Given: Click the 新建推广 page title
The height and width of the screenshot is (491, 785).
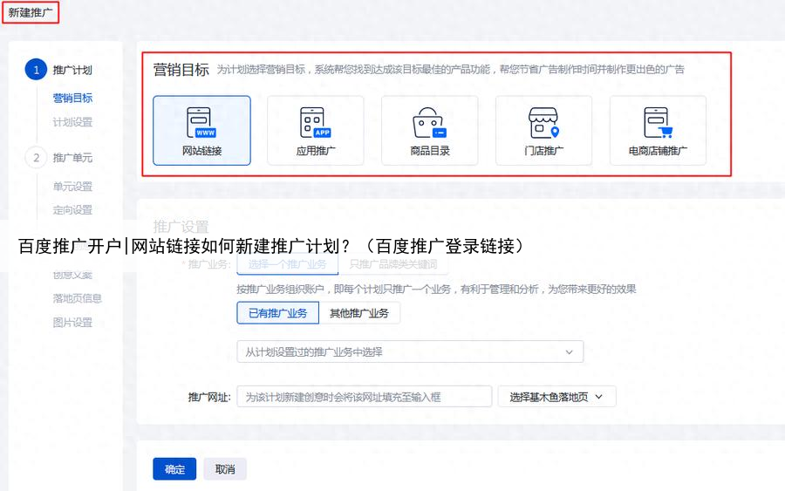Looking at the screenshot, I should 30,12.
